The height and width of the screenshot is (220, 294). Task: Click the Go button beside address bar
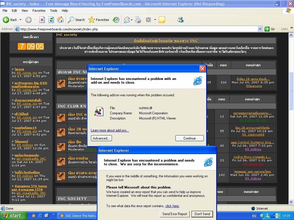click(x=270, y=29)
